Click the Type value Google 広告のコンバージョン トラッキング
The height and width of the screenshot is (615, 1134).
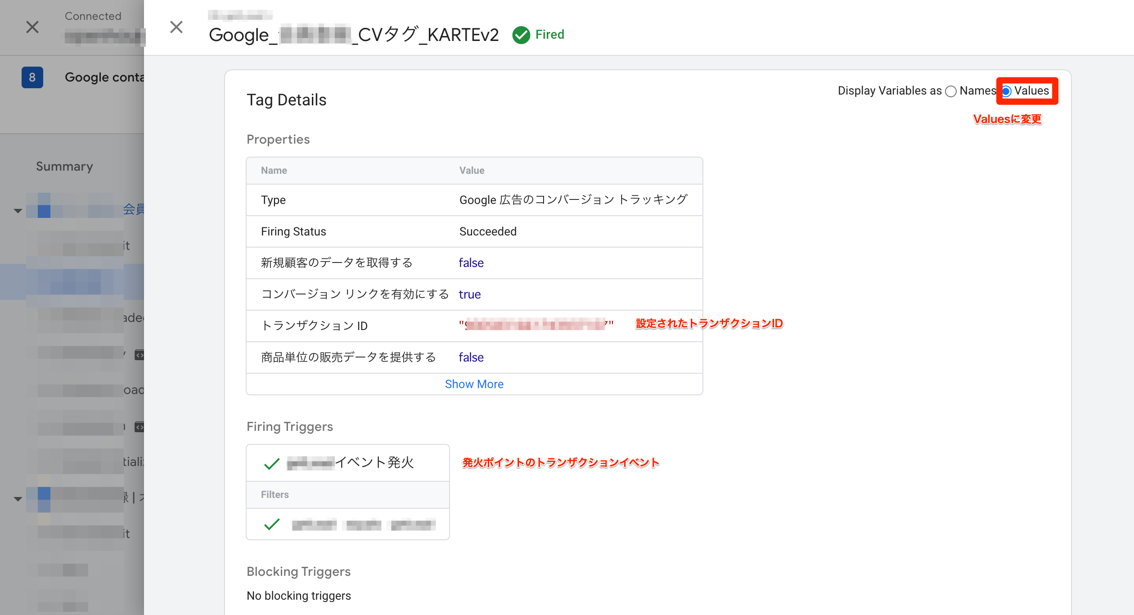tap(573, 200)
